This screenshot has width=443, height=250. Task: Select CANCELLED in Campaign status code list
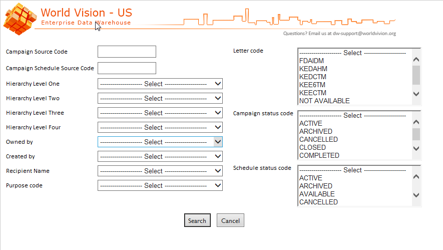(355, 139)
